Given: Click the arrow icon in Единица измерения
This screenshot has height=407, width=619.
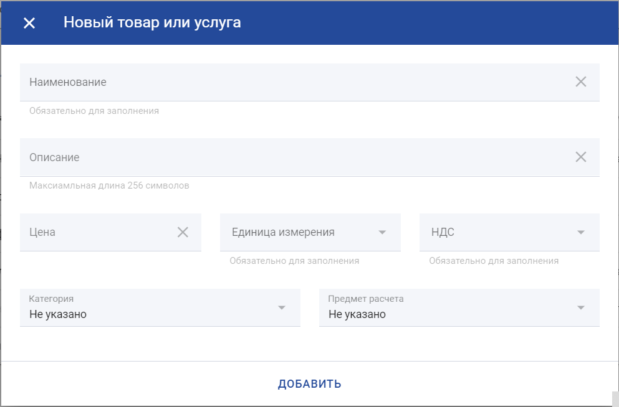Looking at the screenshot, I should click(382, 233).
